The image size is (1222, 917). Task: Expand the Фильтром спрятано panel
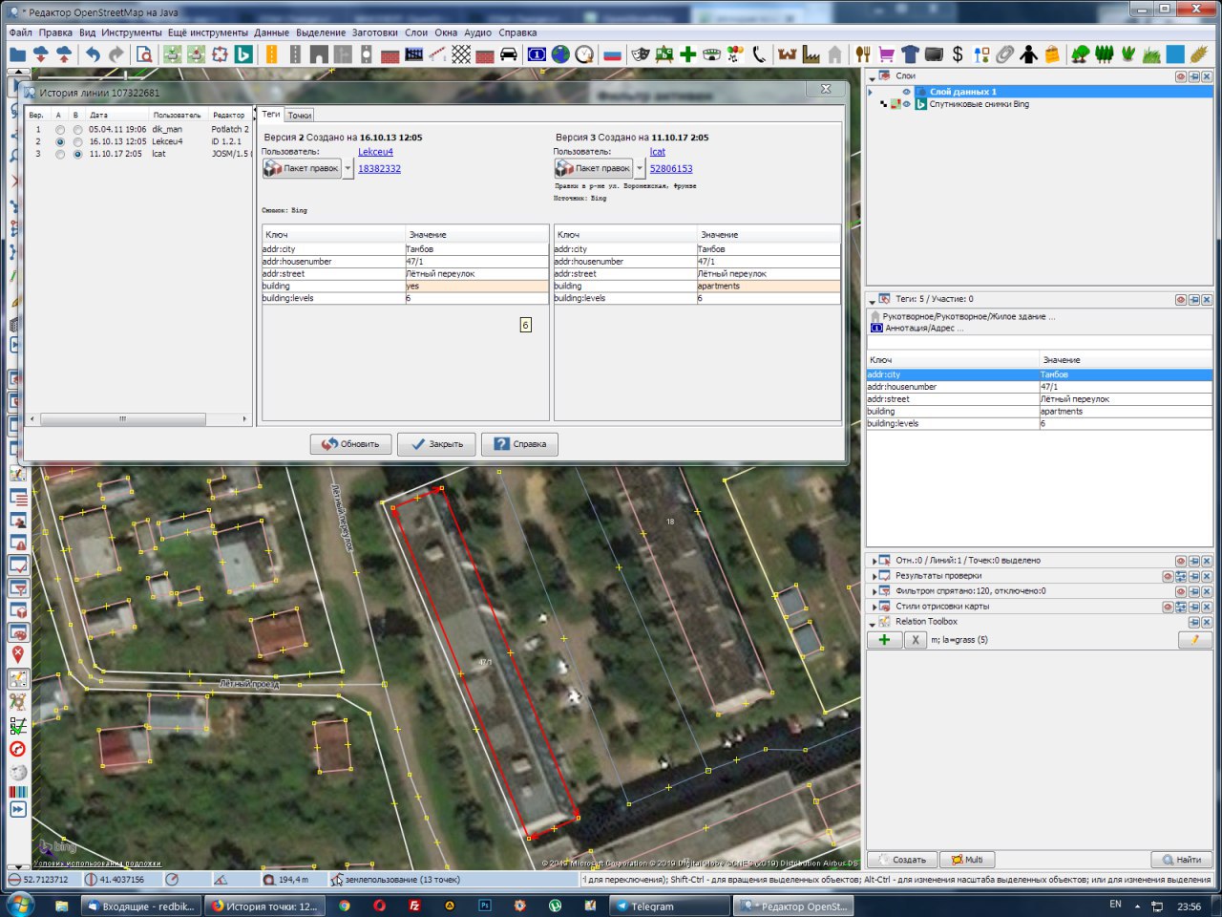coord(873,591)
